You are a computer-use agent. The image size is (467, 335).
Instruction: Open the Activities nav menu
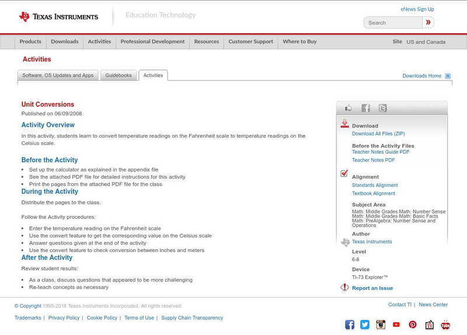click(99, 41)
